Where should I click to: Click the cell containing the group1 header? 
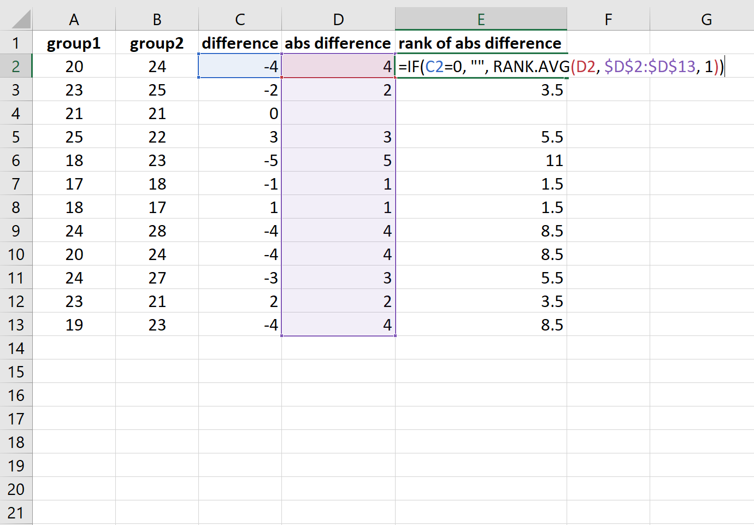(x=74, y=43)
